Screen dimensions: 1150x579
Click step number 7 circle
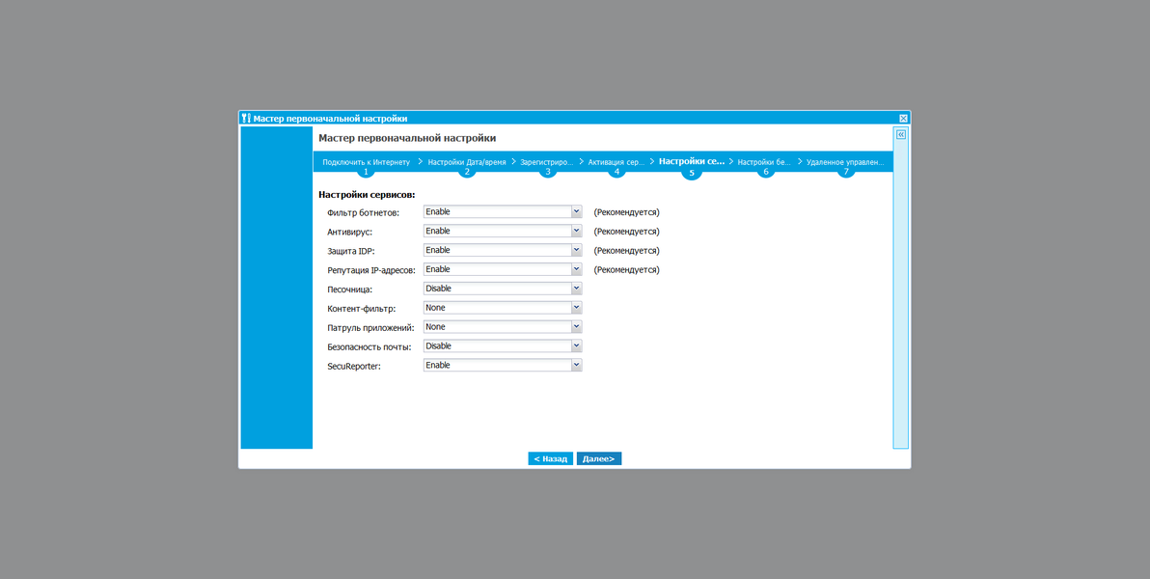pyautogui.click(x=846, y=173)
